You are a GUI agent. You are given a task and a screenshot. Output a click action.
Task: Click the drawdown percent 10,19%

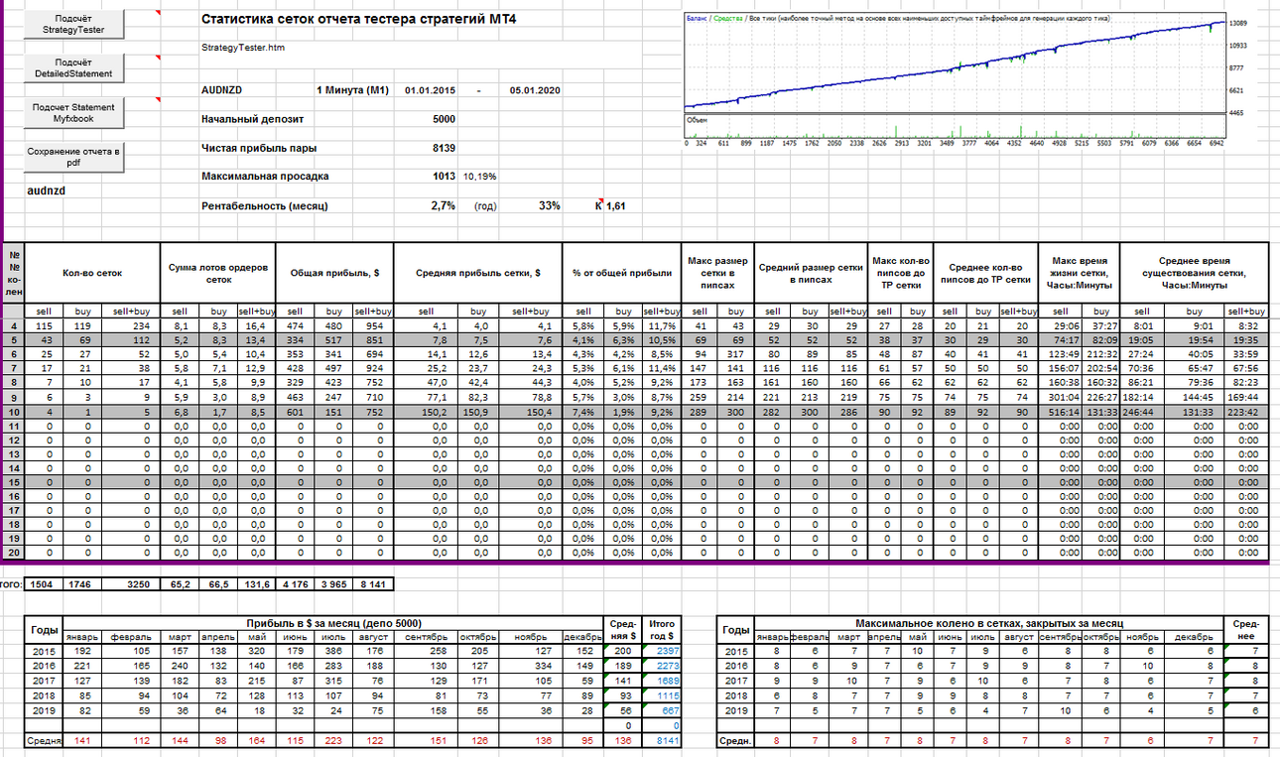[479, 177]
